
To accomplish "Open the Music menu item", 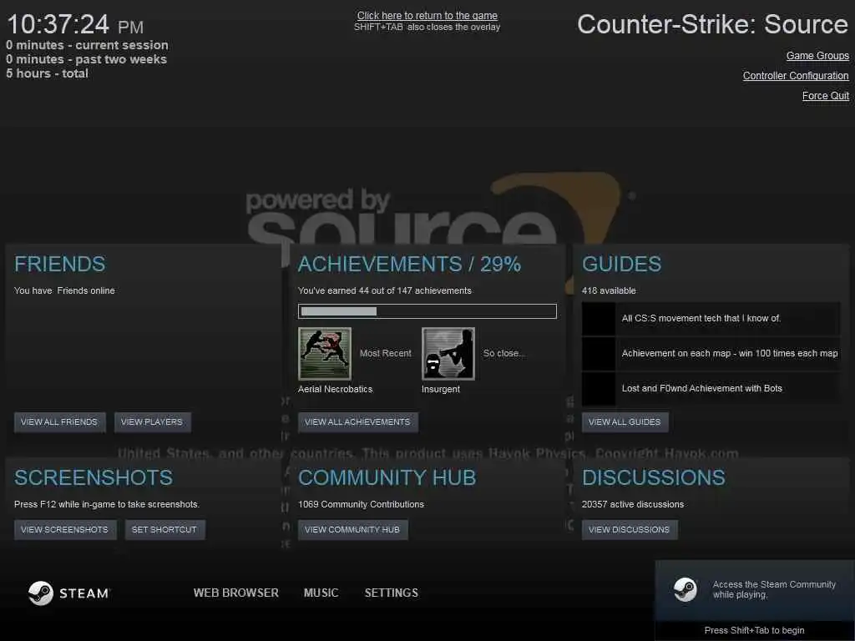I will [321, 593].
